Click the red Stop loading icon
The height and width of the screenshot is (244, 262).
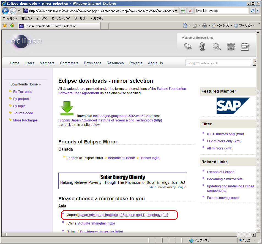click(x=190, y=11)
